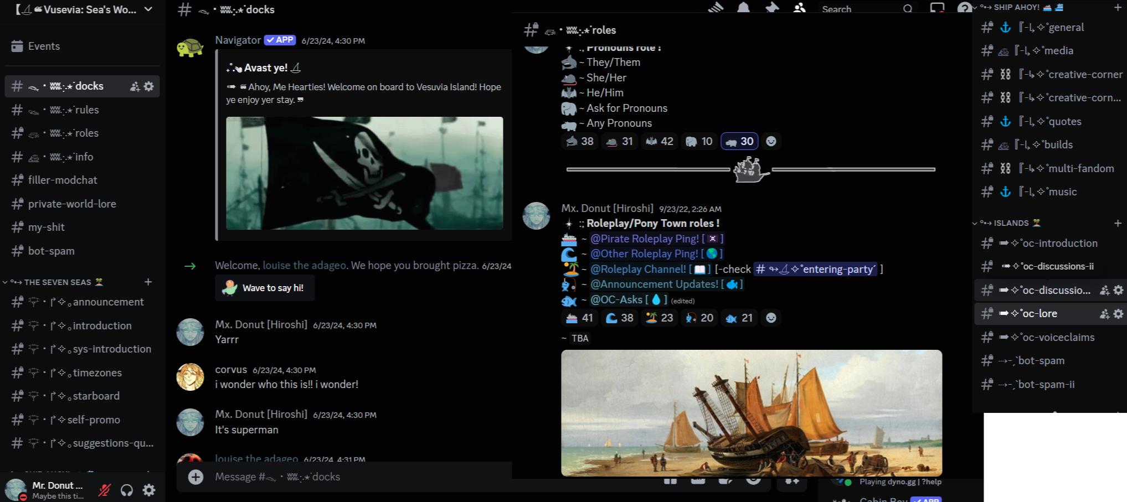The image size is (1127, 502).
Task: Open notification bell settings in header
Action: click(x=744, y=8)
